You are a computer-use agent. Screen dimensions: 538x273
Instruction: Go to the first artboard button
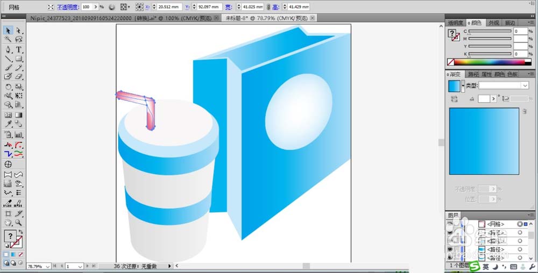54,266
